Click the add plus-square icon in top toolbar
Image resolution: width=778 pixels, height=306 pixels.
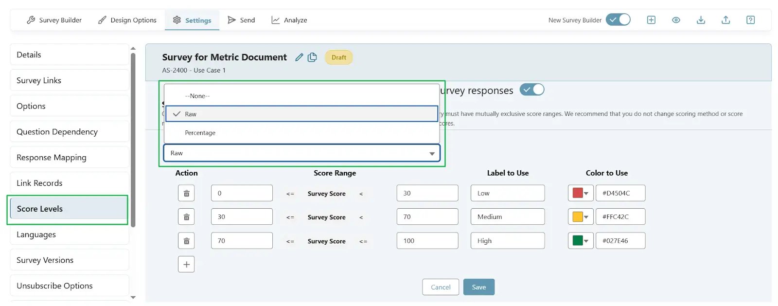click(x=651, y=20)
